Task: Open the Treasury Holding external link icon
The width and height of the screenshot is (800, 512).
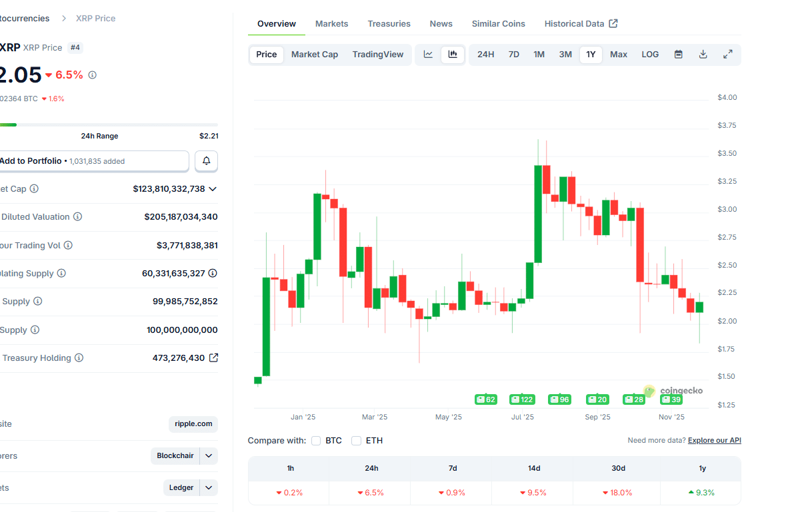Action: point(213,358)
